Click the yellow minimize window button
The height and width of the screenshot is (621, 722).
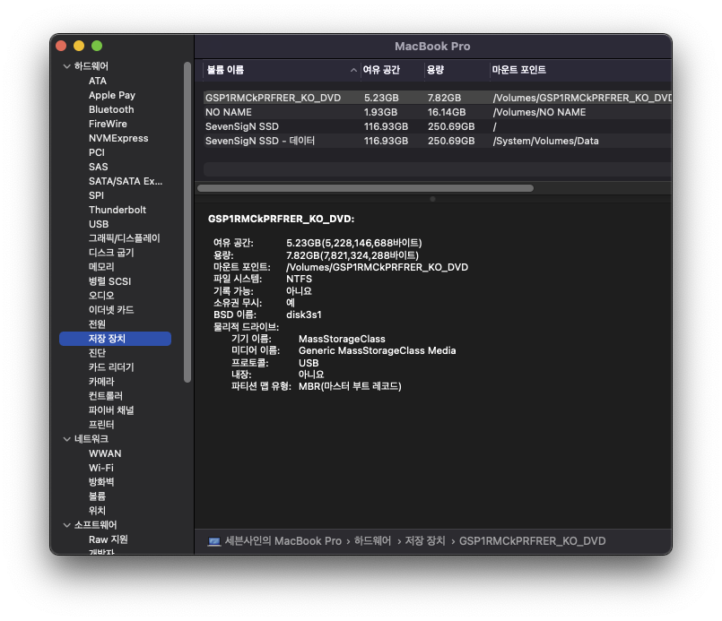click(x=79, y=46)
